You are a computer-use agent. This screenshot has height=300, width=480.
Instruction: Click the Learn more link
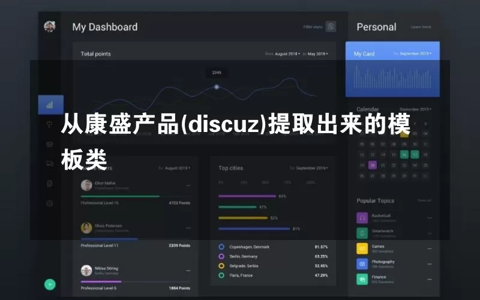(421, 27)
